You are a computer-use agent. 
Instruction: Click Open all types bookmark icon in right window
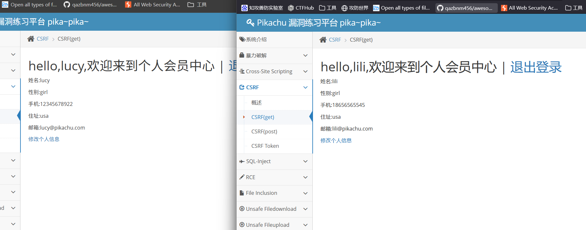click(376, 8)
